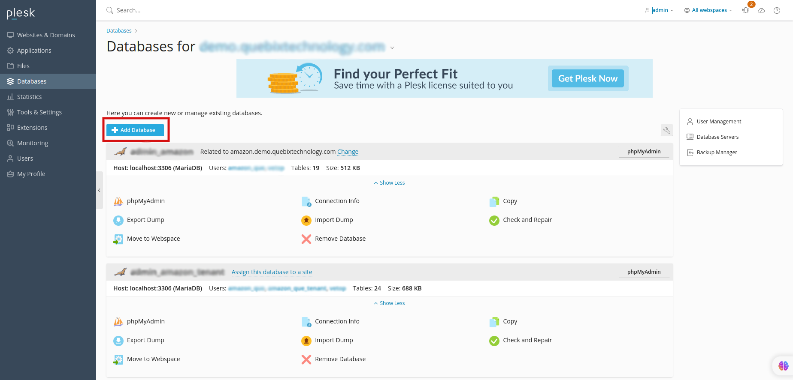Image resolution: width=793 pixels, height=380 pixels.
Task: Click first database MariaDB seal icon
Action: (121, 152)
